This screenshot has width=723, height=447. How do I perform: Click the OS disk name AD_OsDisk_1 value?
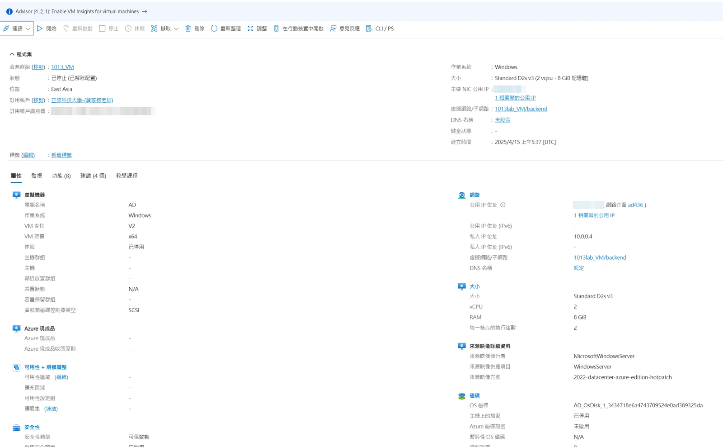coord(638,405)
